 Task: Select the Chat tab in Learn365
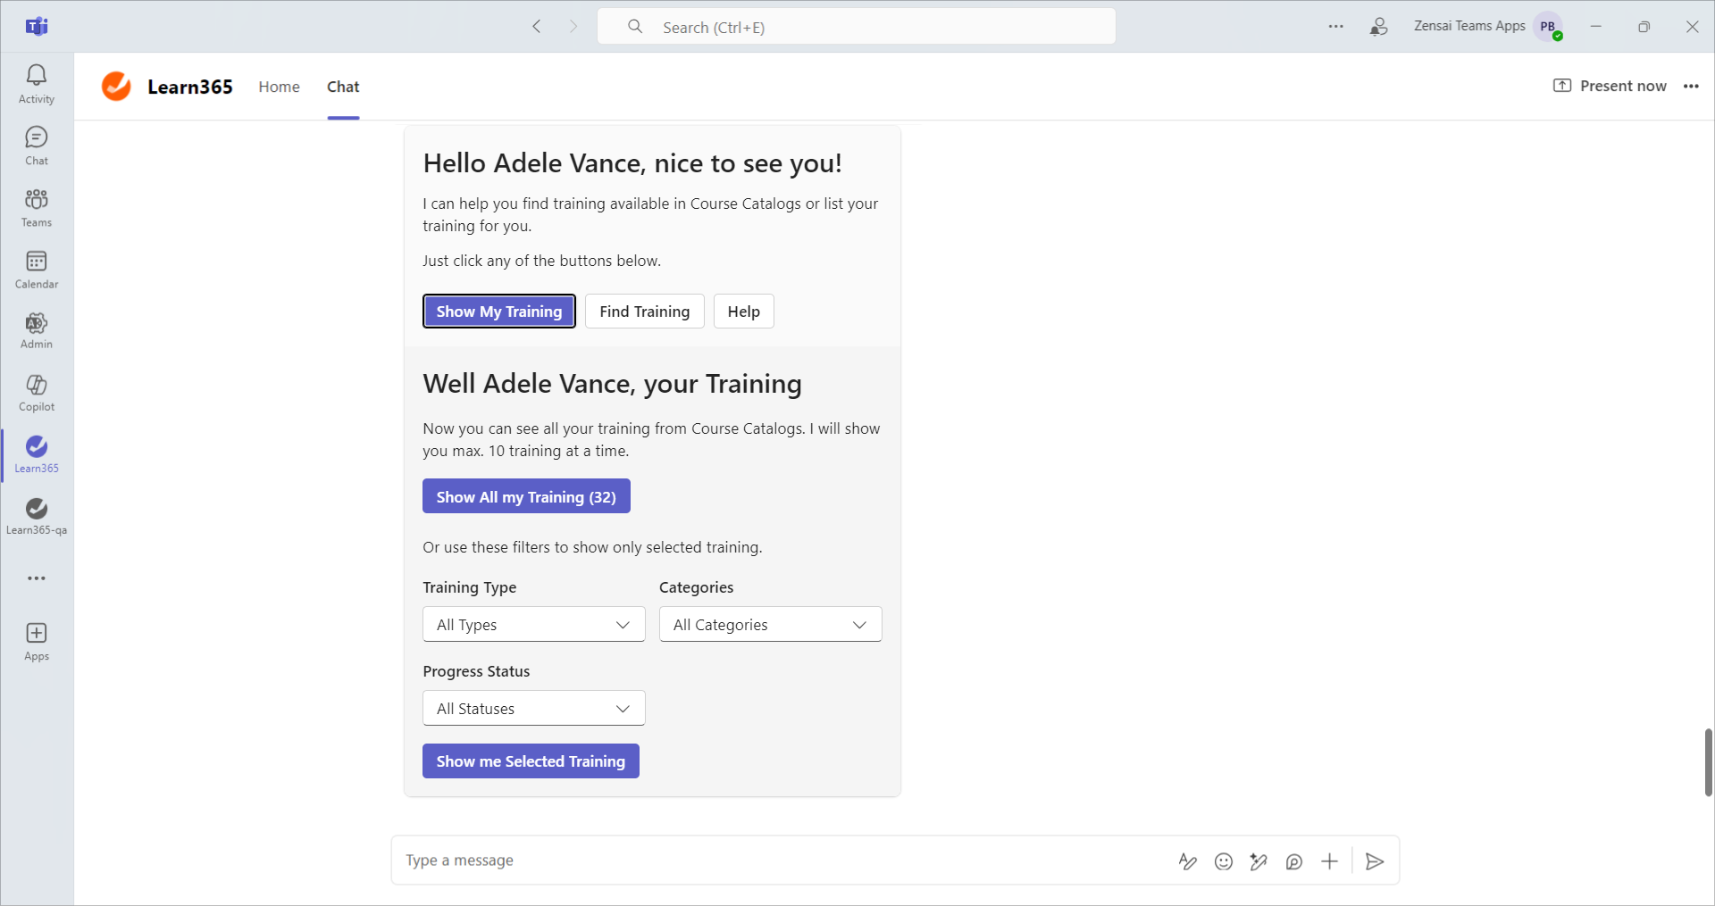343,87
